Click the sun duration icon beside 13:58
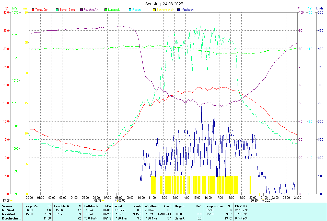The image size is (327, 221). (x=11, y=201)
